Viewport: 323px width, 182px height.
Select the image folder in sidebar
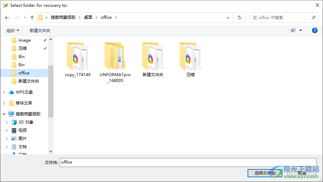pyautogui.click(x=24, y=40)
